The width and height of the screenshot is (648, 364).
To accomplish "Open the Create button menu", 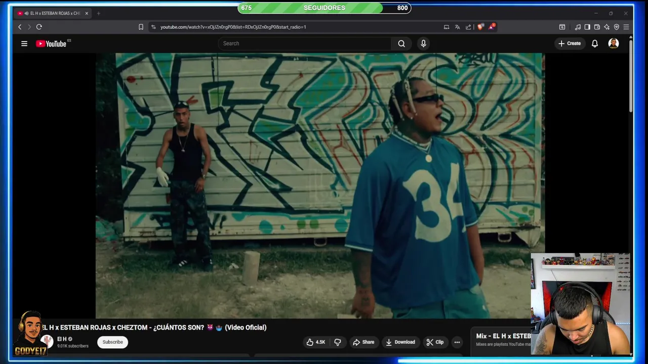I will point(570,43).
